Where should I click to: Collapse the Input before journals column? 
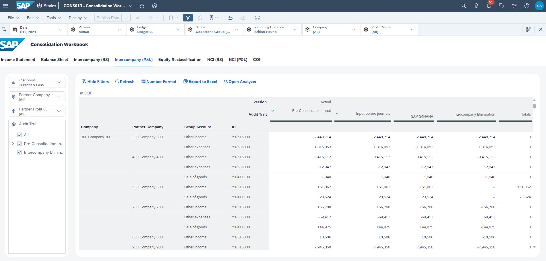point(337,114)
